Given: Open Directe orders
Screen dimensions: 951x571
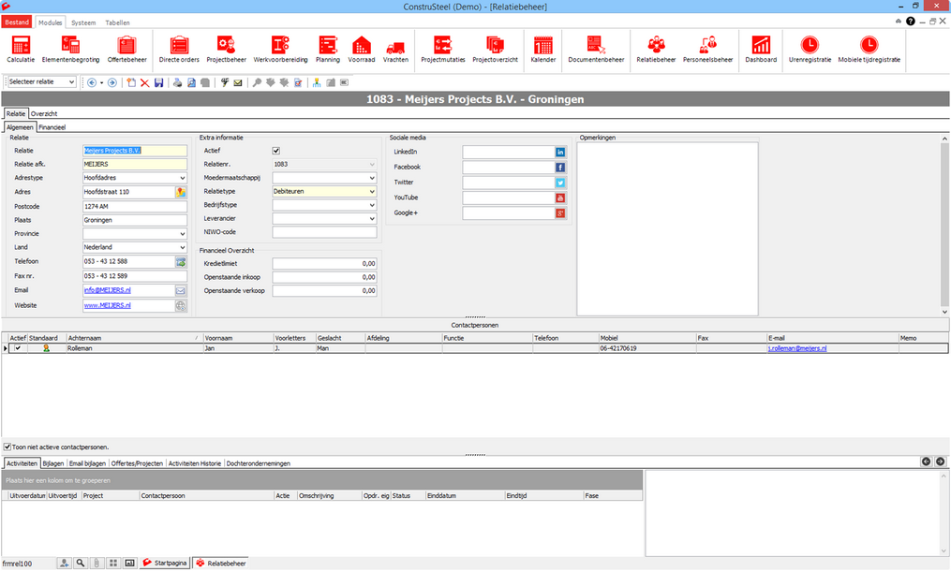Looking at the screenshot, I should pyautogui.click(x=179, y=49).
